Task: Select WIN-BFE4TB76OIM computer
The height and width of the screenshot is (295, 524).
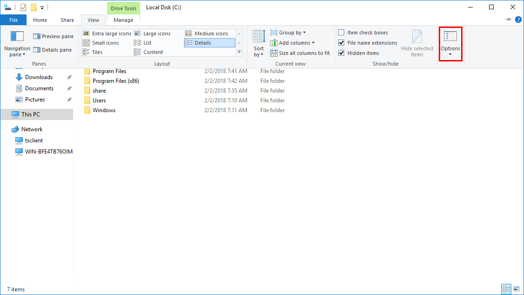Action: tap(49, 152)
